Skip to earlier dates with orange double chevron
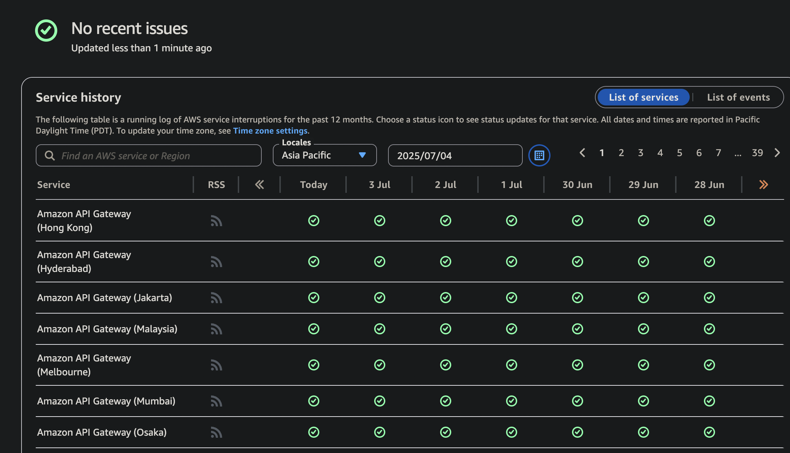 point(763,185)
